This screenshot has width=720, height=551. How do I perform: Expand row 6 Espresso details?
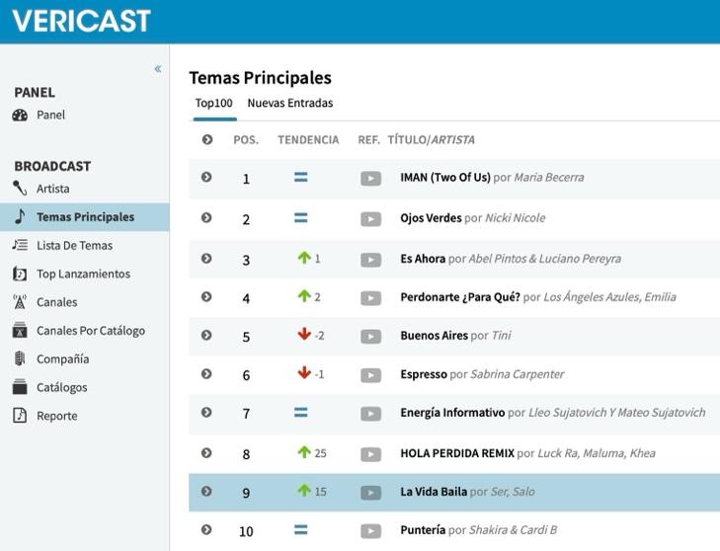[x=206, y=374]
